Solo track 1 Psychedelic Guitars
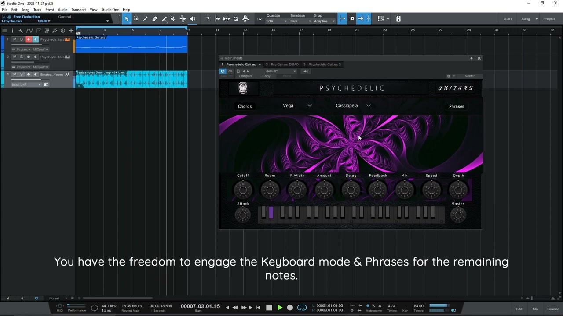The width and height of the screenshot is (563, 316). [21, 39]
